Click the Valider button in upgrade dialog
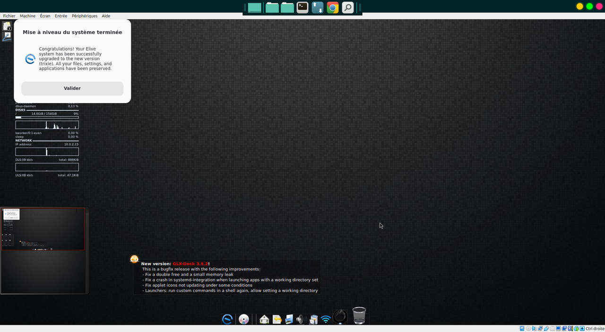Viewport: 605px width, 332px height. click(72, 88)
